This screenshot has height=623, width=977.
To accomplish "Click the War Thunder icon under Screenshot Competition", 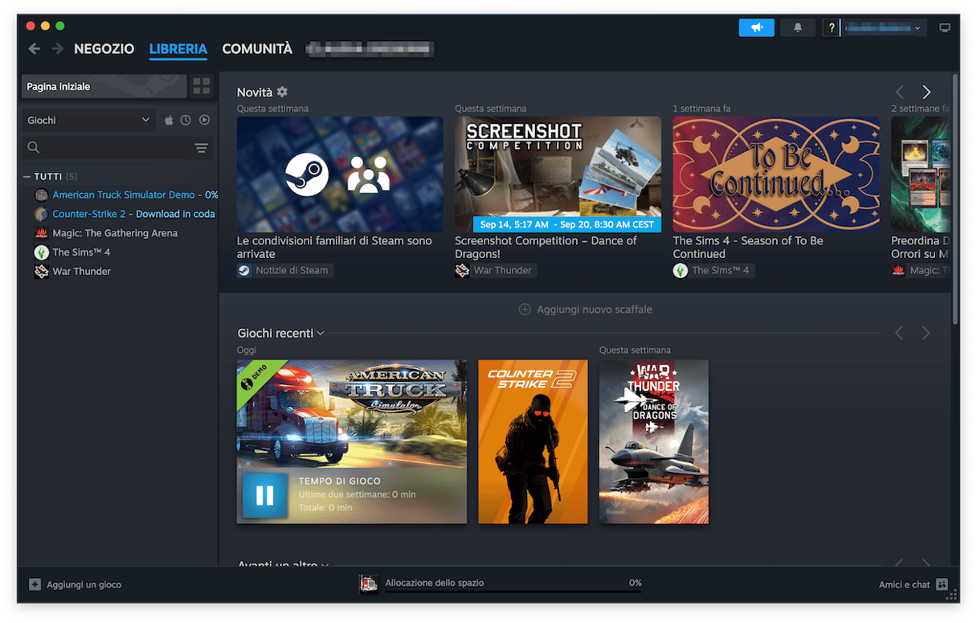I will [x=462, y=271].
